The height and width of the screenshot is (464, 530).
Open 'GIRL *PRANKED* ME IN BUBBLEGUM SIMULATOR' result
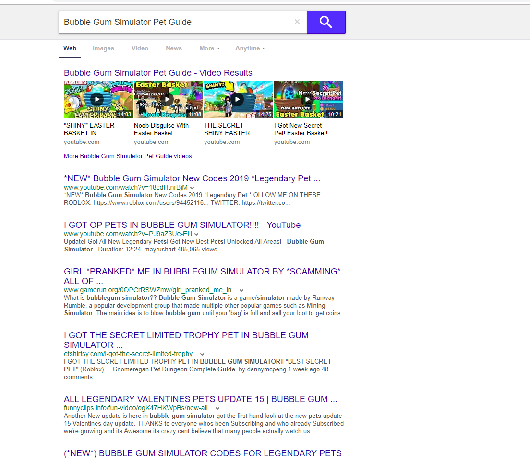(202, 276)
